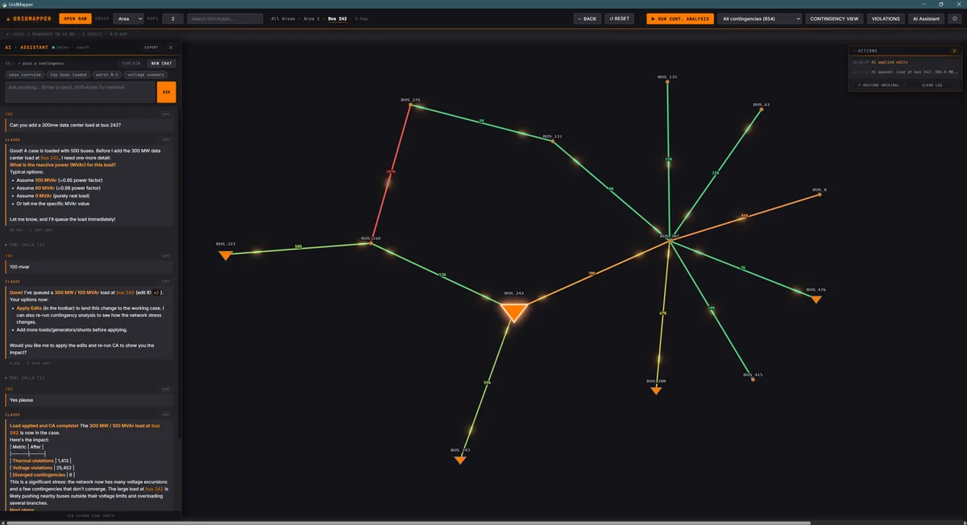This screenshot has height=525, width=967.
Task: Click the 'top base loaded' suggestion chip
Action: tap(68, 74)
